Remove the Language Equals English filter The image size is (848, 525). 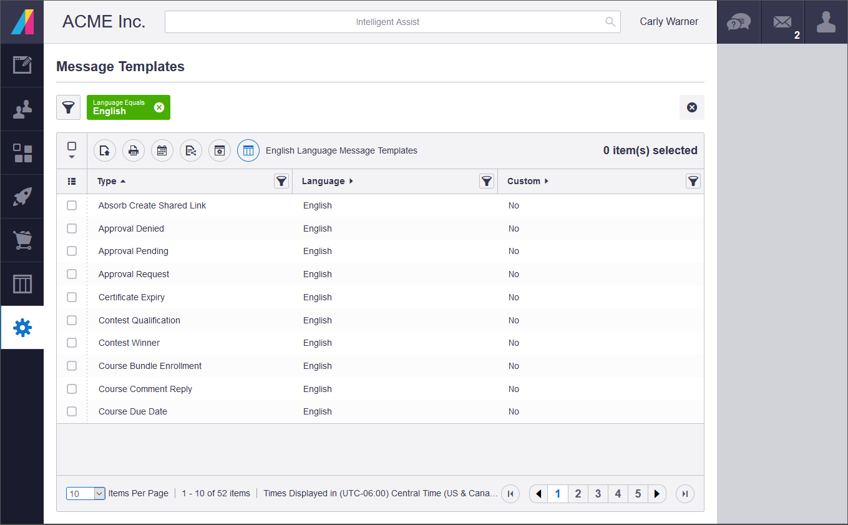160,106
